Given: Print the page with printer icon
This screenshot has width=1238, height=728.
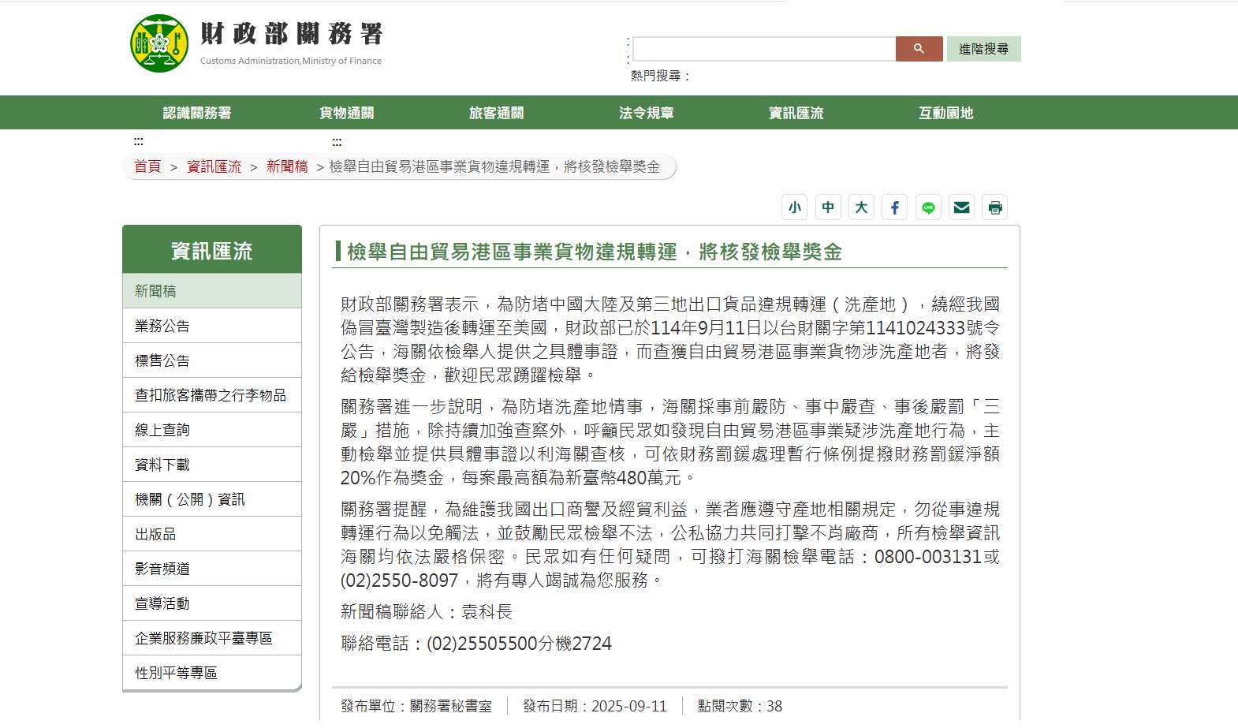Looking at the screenshot, I should point(995,207).
